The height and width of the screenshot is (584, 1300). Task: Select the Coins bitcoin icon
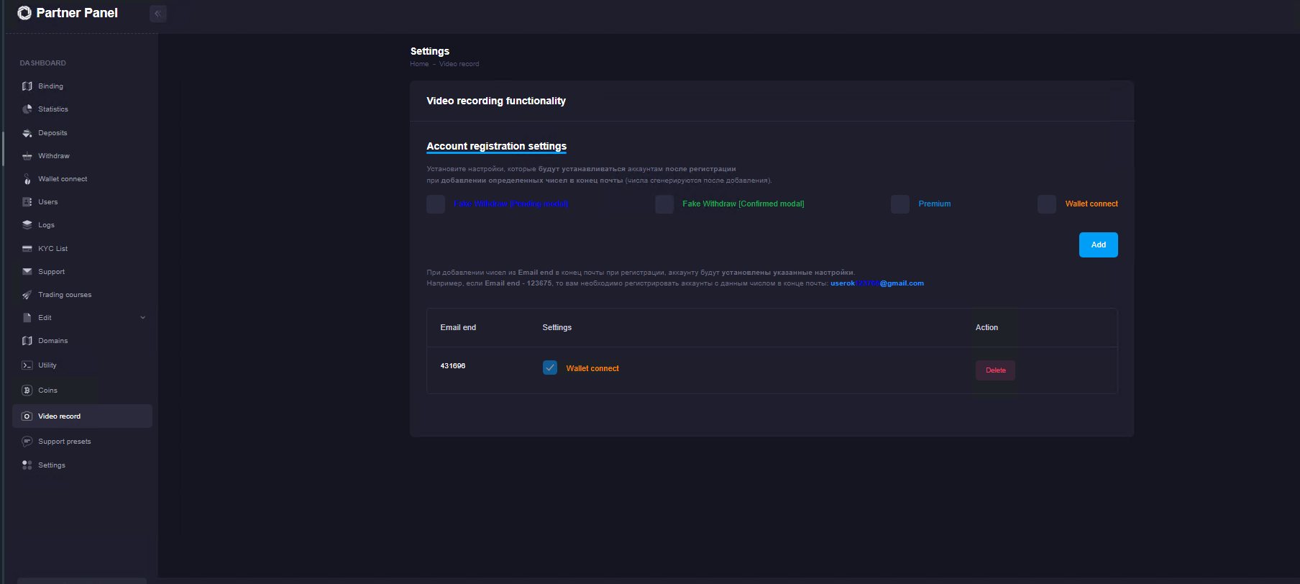click(x=27, y=391)
